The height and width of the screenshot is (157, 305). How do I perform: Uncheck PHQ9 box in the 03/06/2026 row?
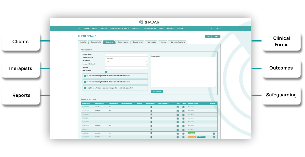pyautogui.click(x=183, y=111)
